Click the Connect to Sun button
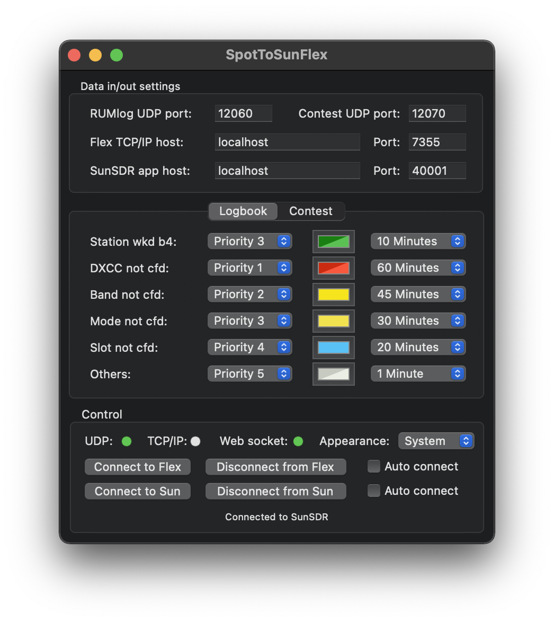The width and height of the screenshot is (554, 622). [x=138, y=491]
